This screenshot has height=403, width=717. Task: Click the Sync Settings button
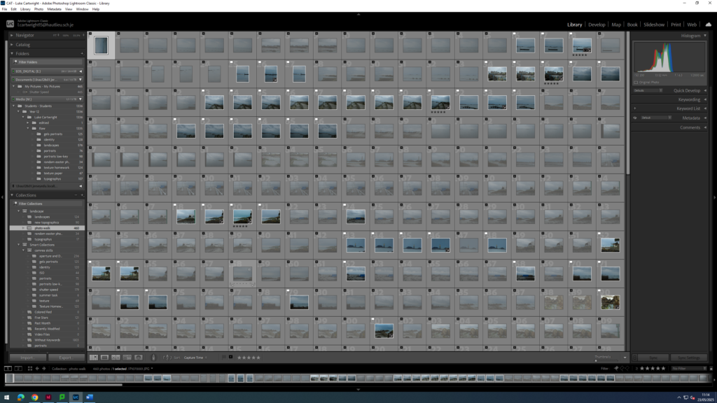(x=689, y=358)
